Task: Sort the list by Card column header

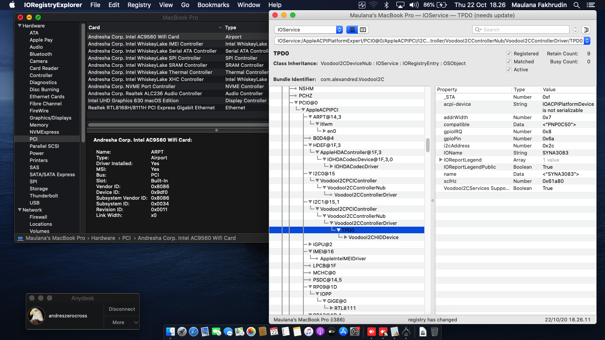Action: tap(155, 27)
